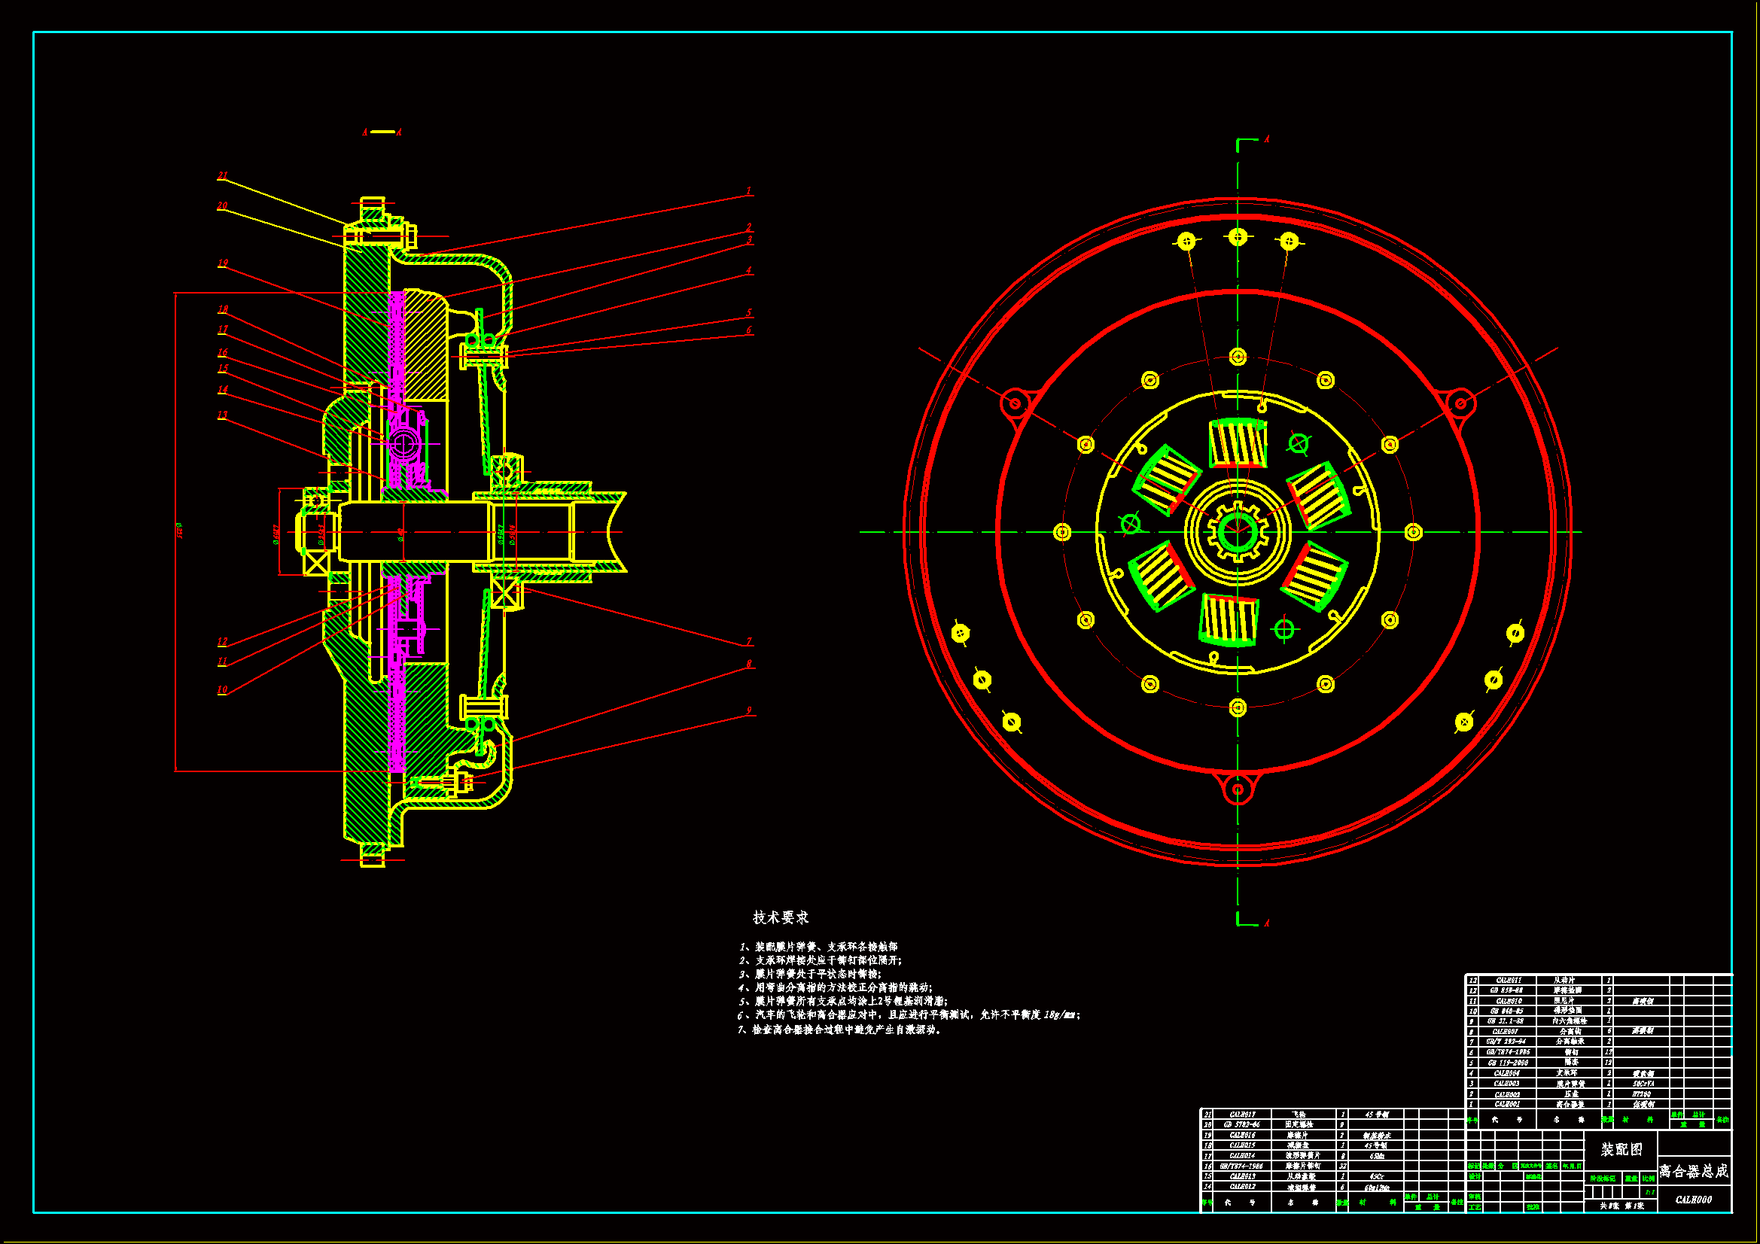Select the splined hub at clutch disc center
Image resolution: width=1760 pixels, height=1244 pixels.
pyautogui.click(x=1238, y=531)
